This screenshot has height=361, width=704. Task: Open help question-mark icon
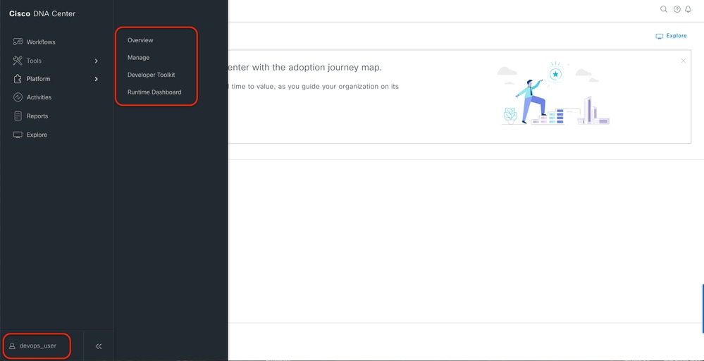pyautogui.click(x=677, y=9)
